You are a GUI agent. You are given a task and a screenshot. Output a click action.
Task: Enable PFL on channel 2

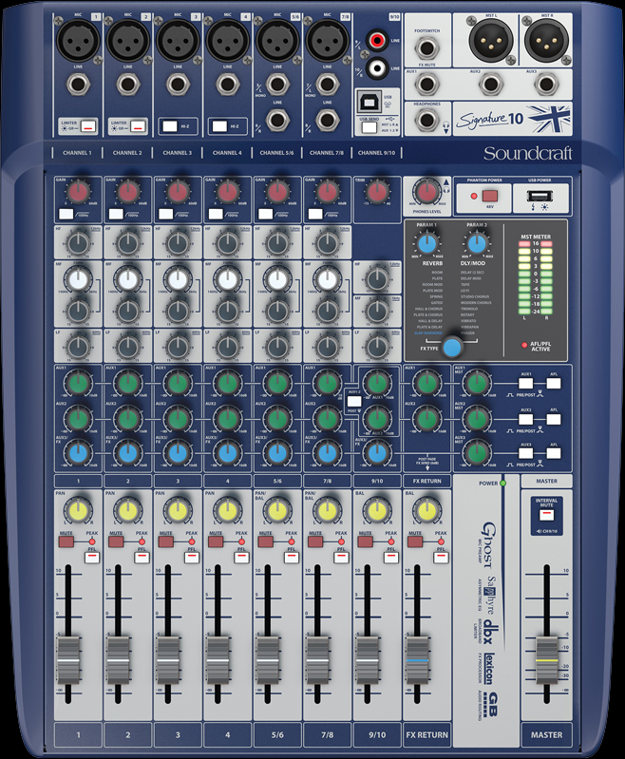pos(142,558)
